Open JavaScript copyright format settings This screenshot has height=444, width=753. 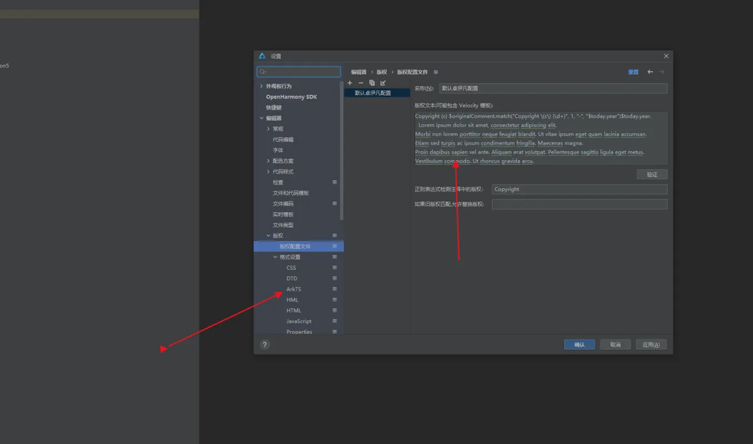tap(299, 321)
